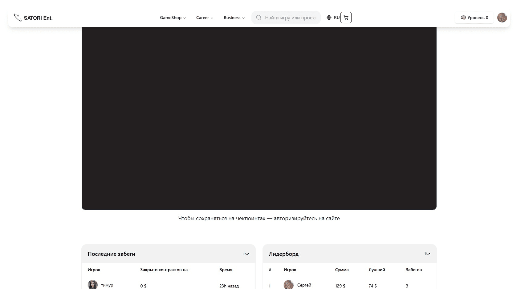Click тимур's avatar in Последние забеги
Screen dimensions: 521x289
point(93,284)
